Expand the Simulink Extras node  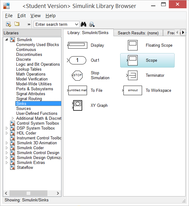[x=7, y=162]
